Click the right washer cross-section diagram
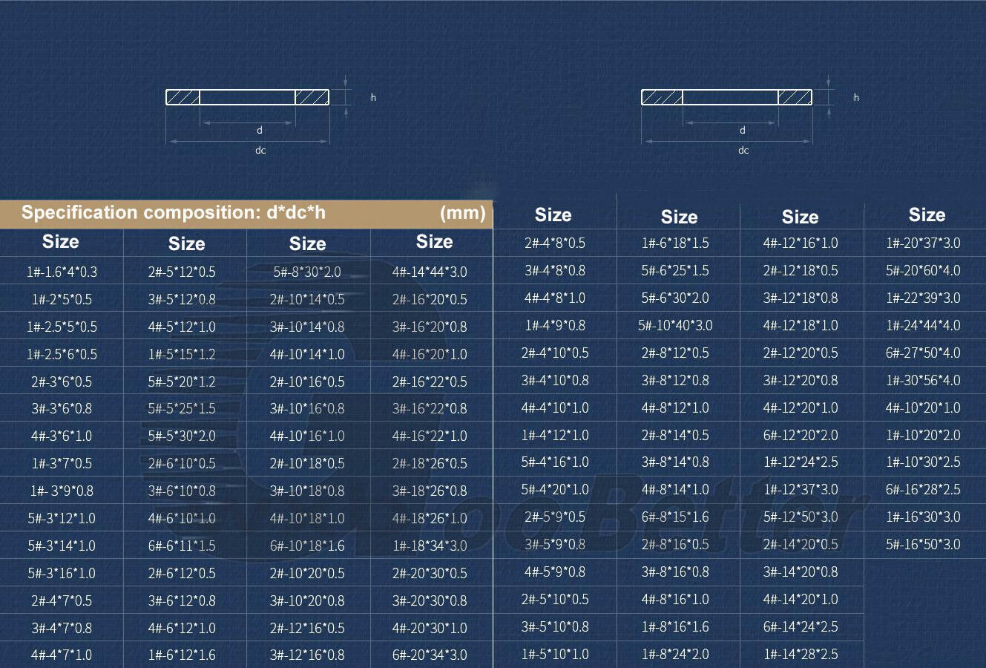Viewport: 986px width, 668px height. click(753, 115)
